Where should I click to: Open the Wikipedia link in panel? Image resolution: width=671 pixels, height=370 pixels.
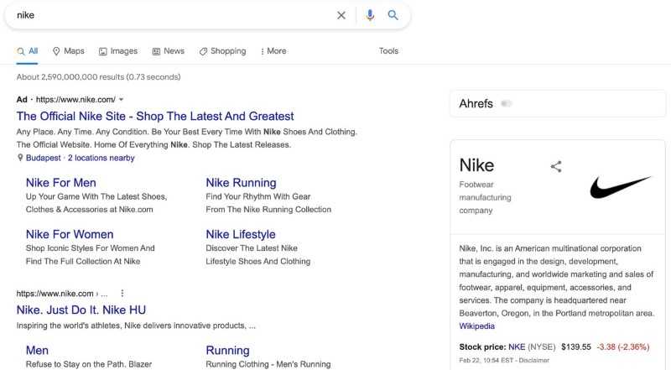476,326
